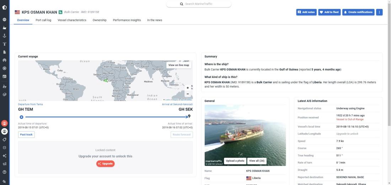Image resolution: width=391 pixels, height=185 pixels.
Task: Open the KPS OSMAN KHAN ship photo
Action: [245, 135]
